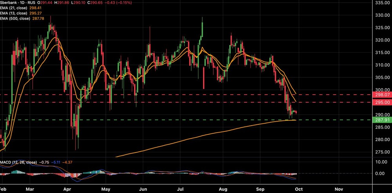Screen dimensions: 392x193
Task: Click the 325.00 price axis value
Action: click(x=383, y=27)
